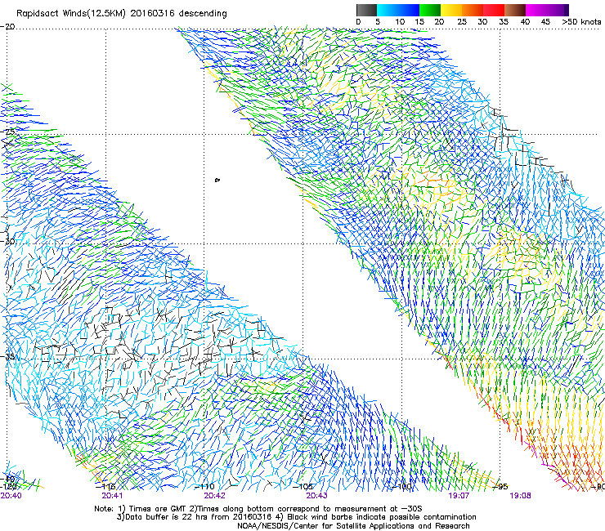Click the note line starting 'Note: 1) Times are GMT'
Image resolution: width=605 pixels, height=531 pixels.
point(258,509)
